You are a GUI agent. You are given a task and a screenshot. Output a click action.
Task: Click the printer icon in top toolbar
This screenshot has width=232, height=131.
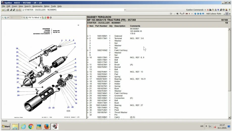[x=8, y=10]
